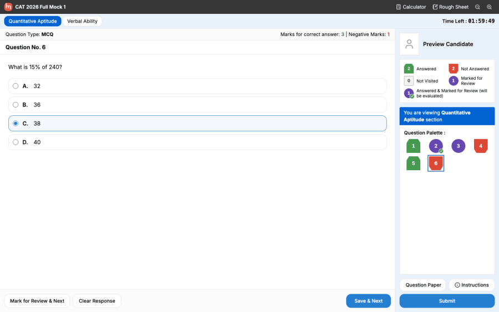
Task: Go to question 2 in palette
Action: (436, 146)
